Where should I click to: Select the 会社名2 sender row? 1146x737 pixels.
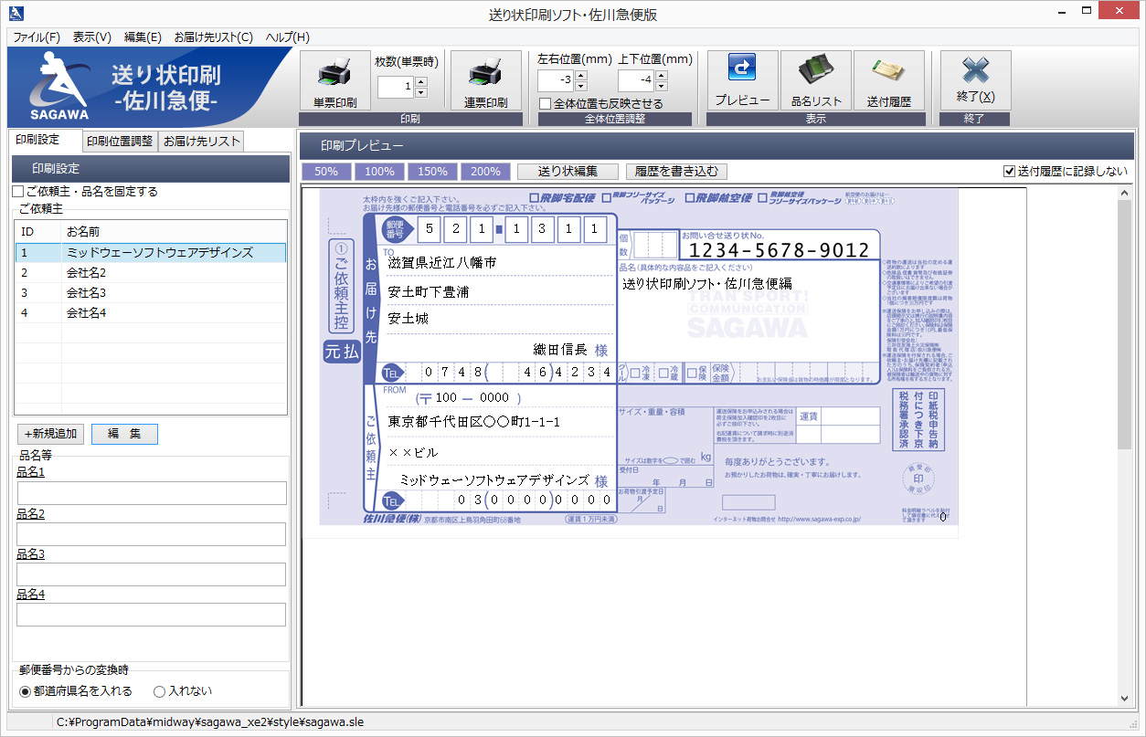151,272
